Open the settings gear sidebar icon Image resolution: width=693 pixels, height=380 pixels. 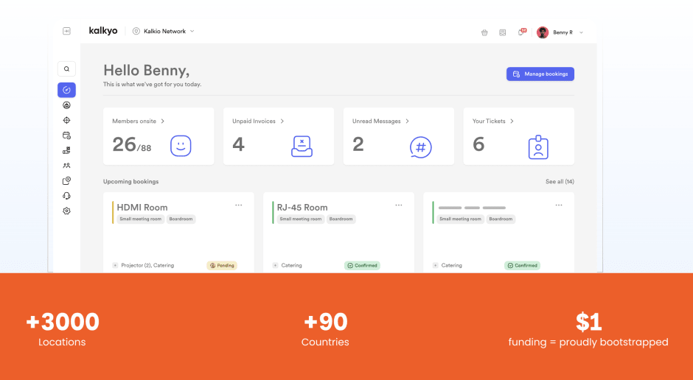(66, 211)
